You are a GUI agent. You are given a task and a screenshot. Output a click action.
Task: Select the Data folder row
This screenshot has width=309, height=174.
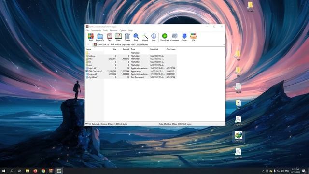[x=131, y=59]
